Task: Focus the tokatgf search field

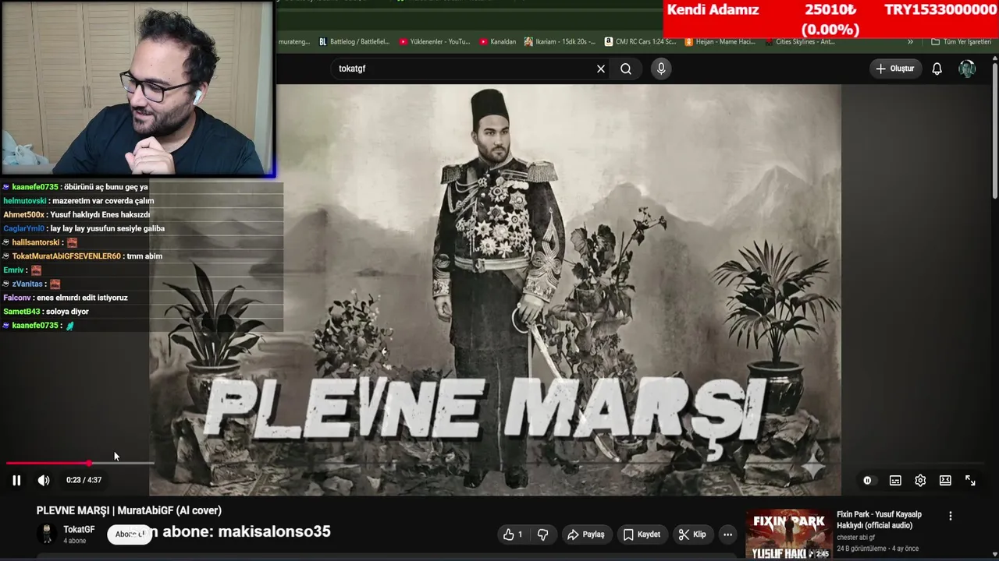Action: pos(464,69)
